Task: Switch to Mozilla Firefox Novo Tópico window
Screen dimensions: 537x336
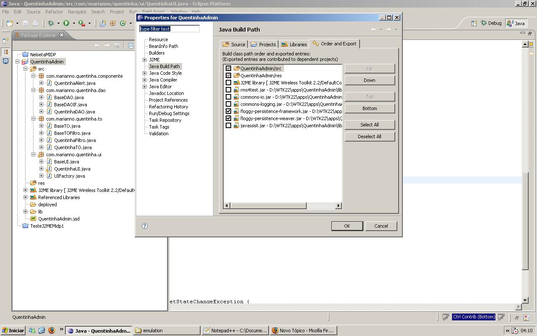Action: [x=303, y=331]
